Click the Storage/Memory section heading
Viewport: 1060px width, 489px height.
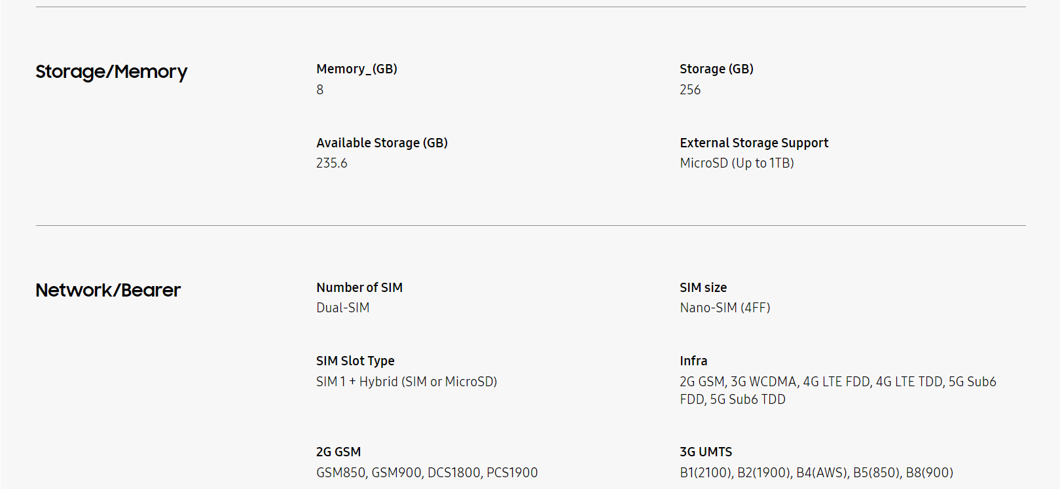coord(111,71)
